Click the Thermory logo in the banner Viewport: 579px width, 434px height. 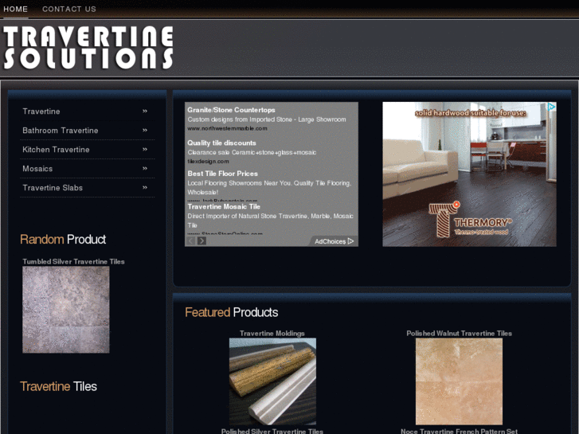pyautogui.click(x=471, y=220)
